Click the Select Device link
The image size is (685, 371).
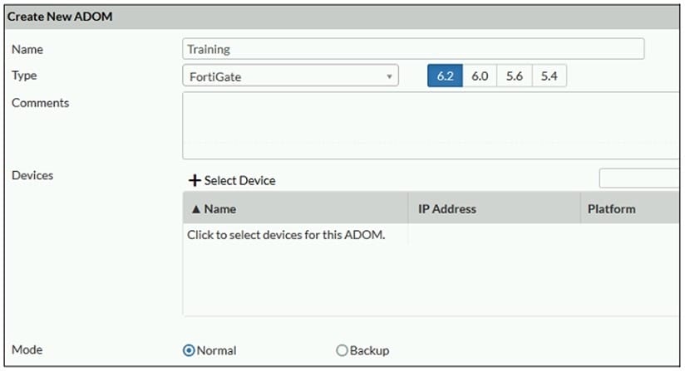point(239,180)
